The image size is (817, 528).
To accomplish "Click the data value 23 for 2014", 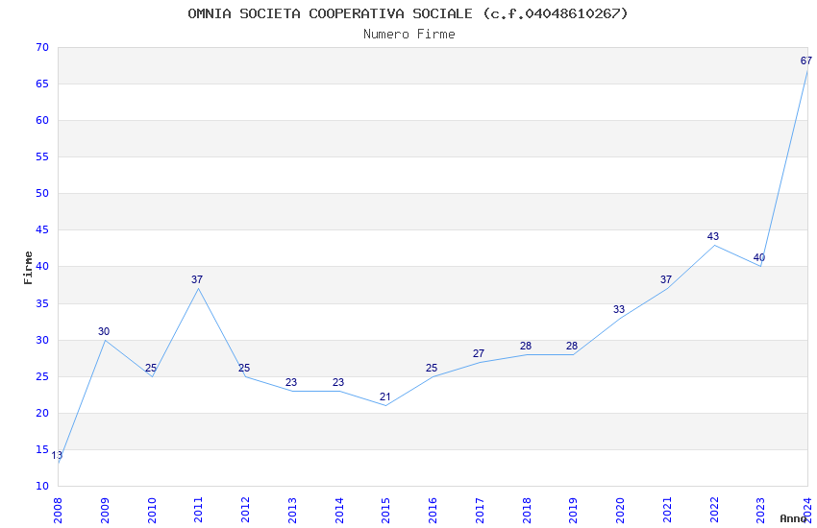I will tap(338, 382).
